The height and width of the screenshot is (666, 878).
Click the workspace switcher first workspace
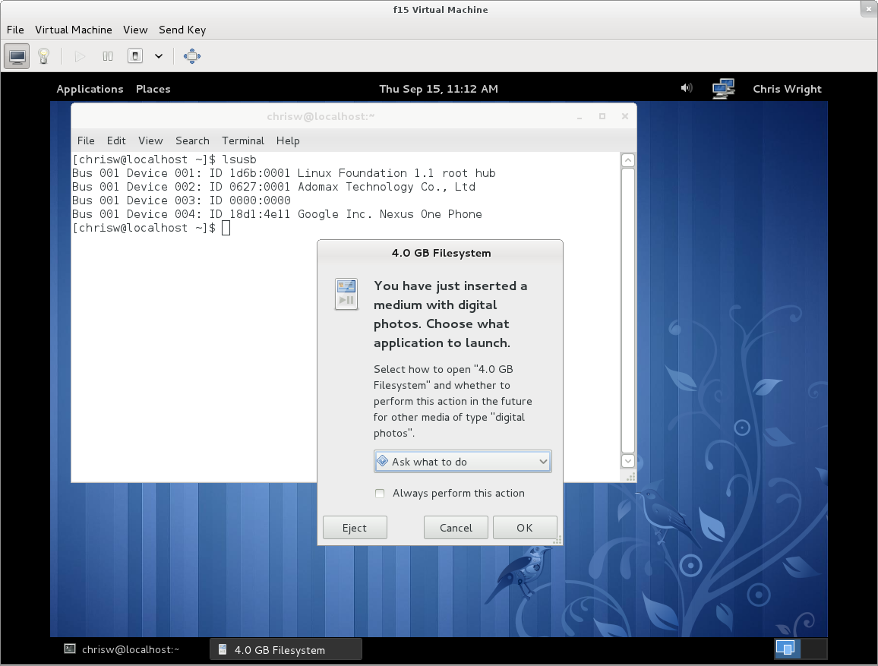788,649
